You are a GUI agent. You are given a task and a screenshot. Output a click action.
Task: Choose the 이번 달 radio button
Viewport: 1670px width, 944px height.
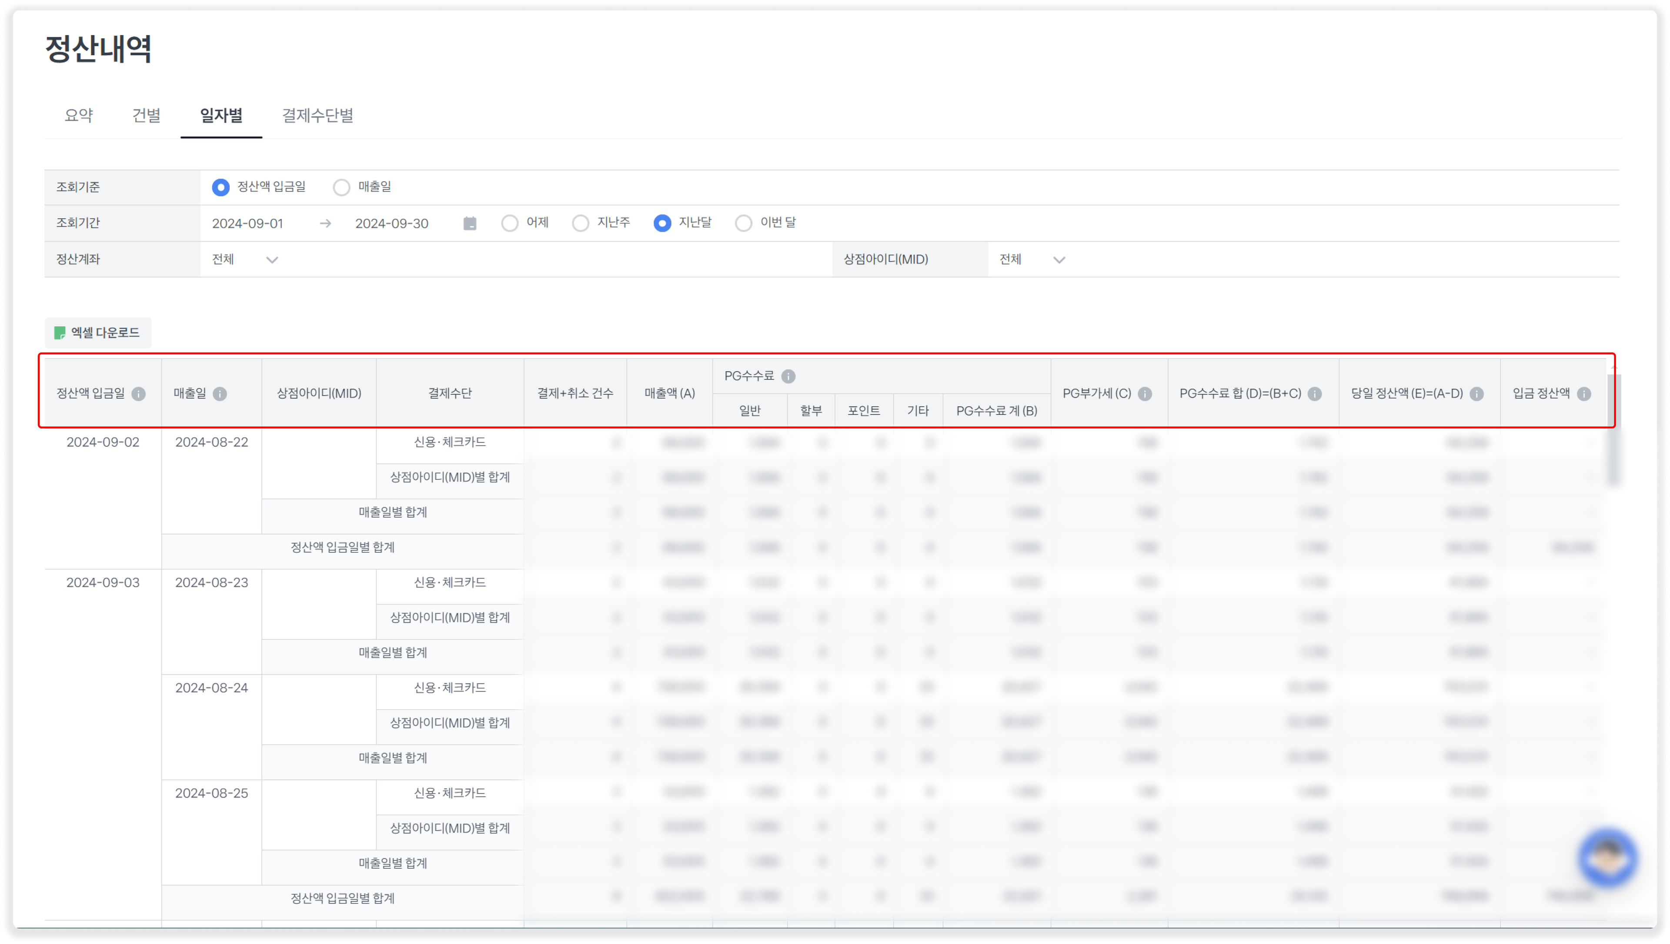pyautogui.click(x=743, y=223)
